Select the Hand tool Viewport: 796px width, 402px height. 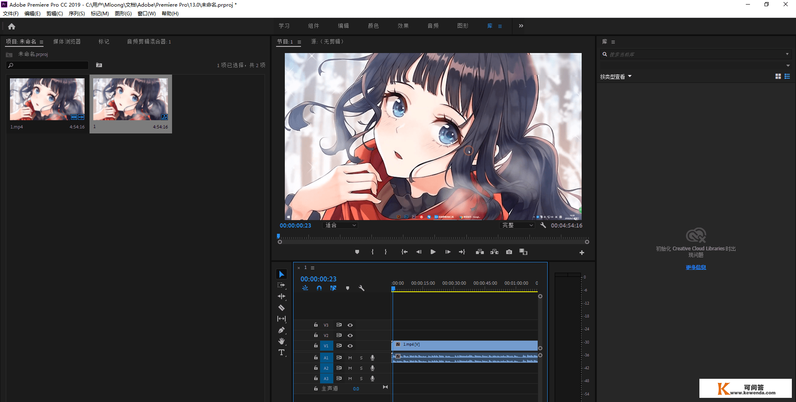pos(282,341)
